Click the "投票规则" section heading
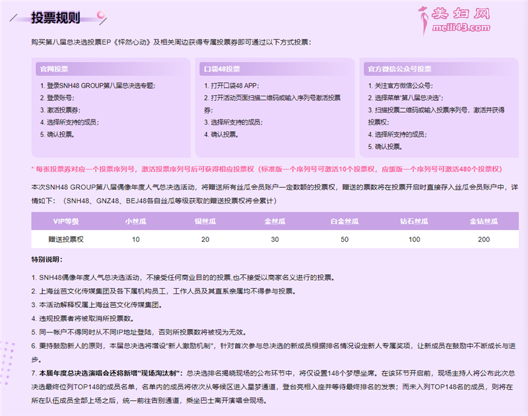The height and width of the screenshot is (416, 528). pyautogui.click(x=55, y=18)
